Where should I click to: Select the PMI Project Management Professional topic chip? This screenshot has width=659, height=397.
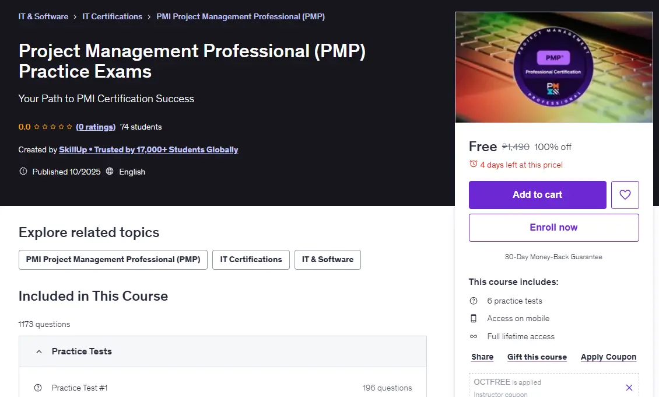pos(113,259)
